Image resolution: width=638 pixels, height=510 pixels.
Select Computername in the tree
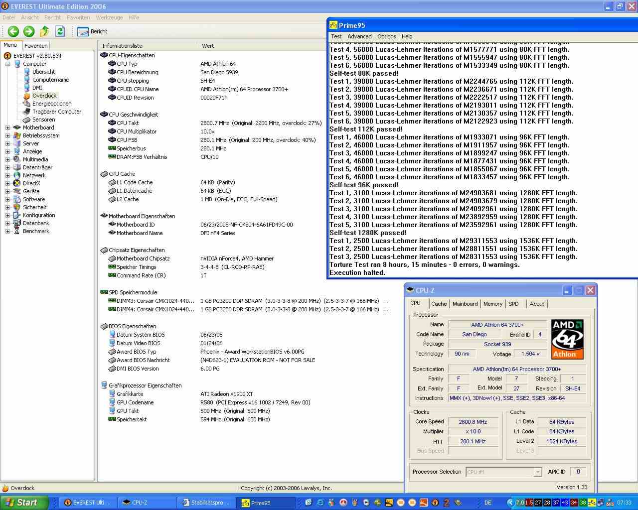[51, 80]
